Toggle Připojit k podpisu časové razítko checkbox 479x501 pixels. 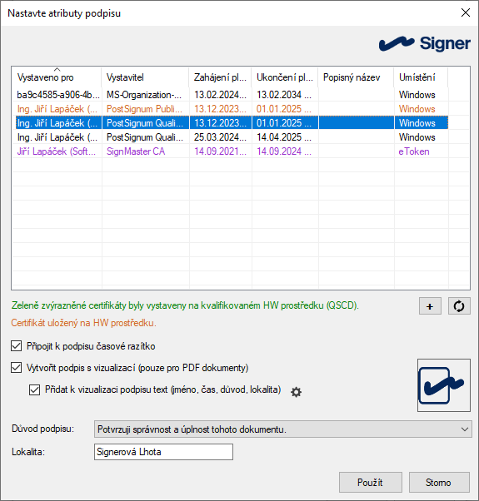[17, 346]
